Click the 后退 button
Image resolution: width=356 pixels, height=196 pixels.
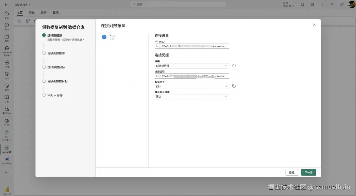292,172
